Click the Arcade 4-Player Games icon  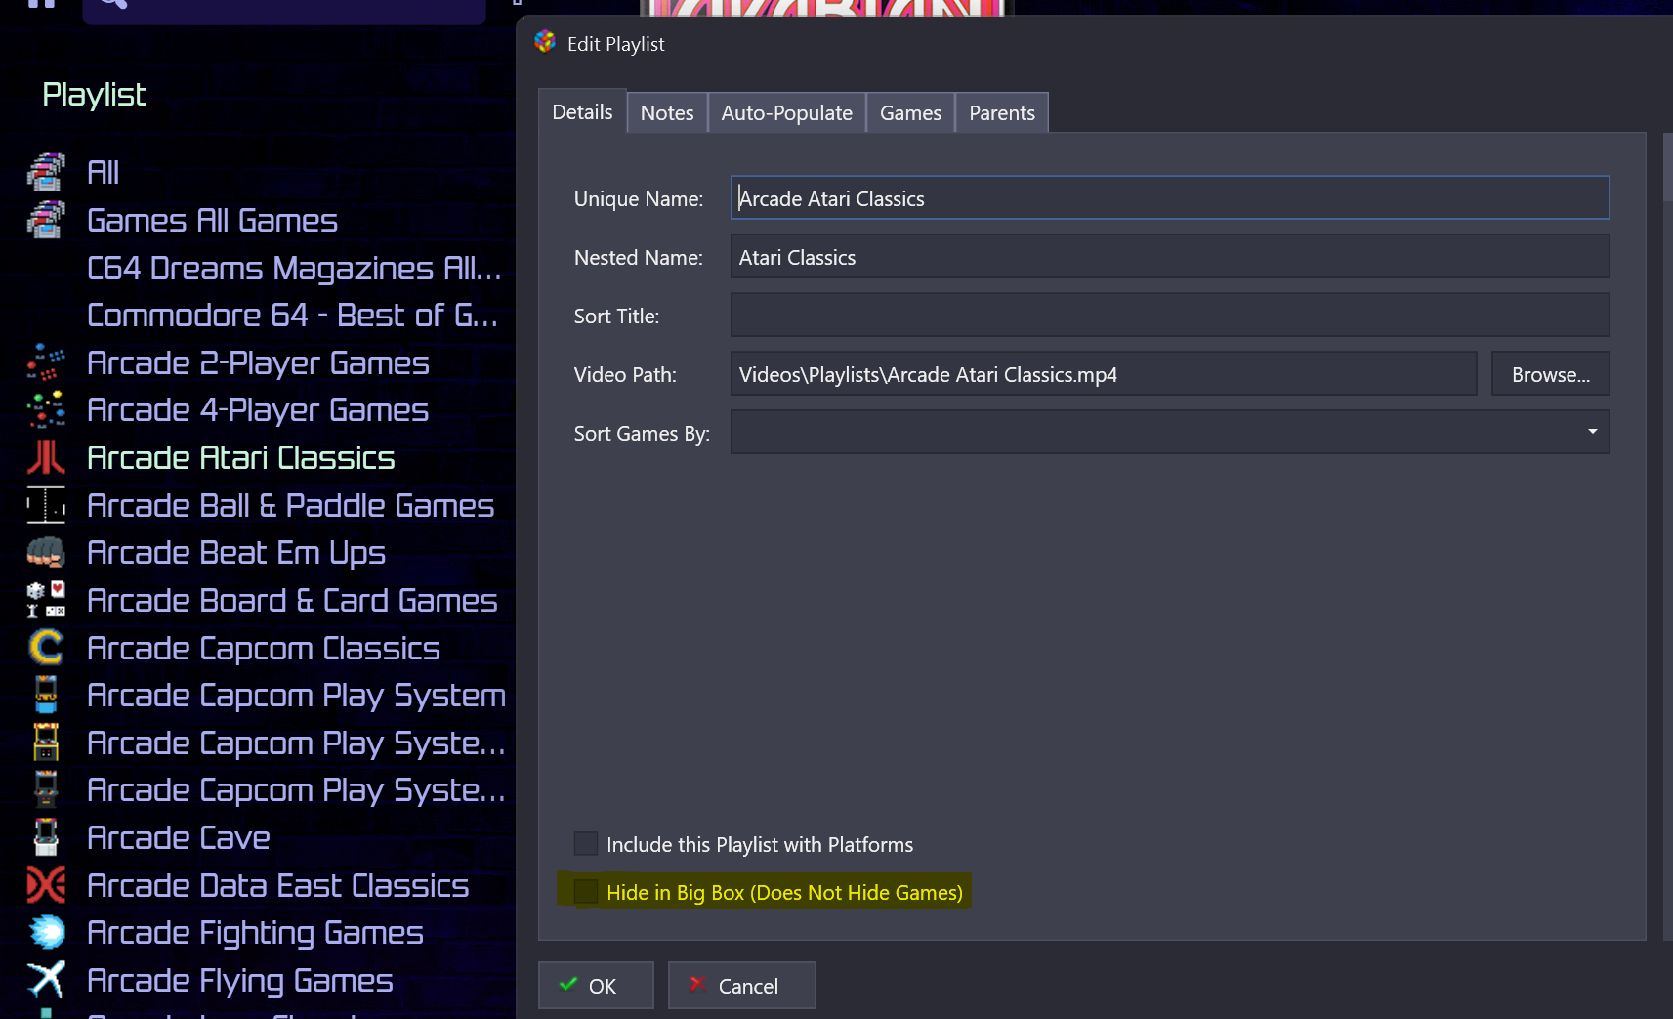tap(46, 410)
